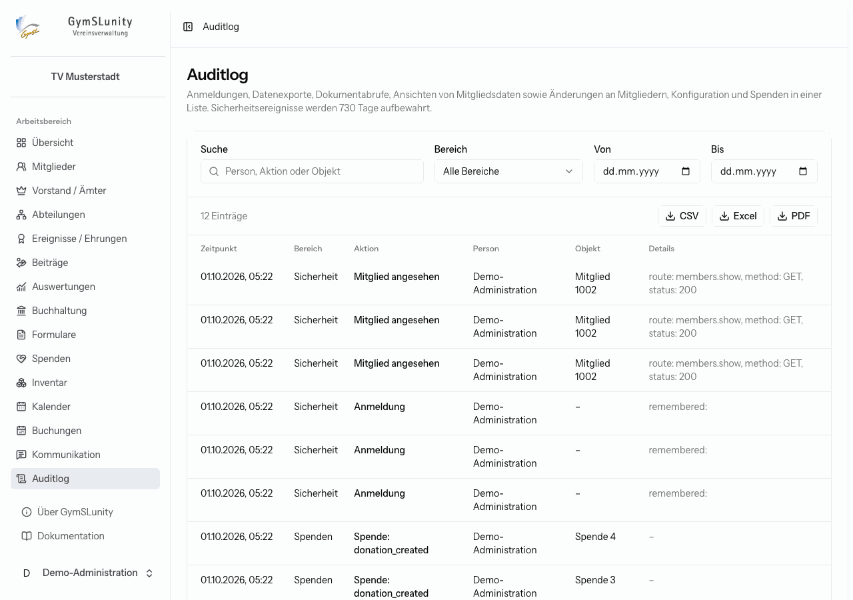Click the Objekt column header
The width and height of the screenshot is (853, 600).
click(x=588, y=249)
